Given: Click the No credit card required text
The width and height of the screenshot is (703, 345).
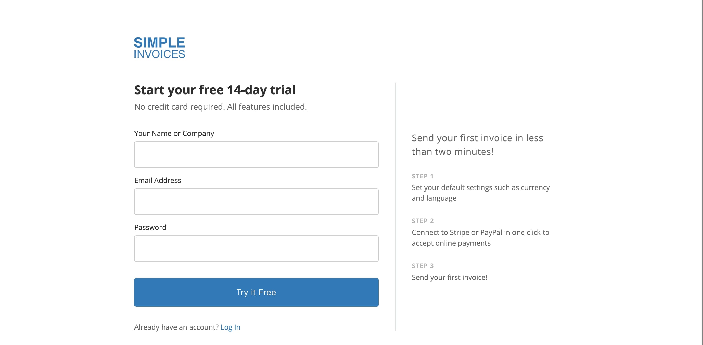Looking at the screenshot, I should coord(220,107).
